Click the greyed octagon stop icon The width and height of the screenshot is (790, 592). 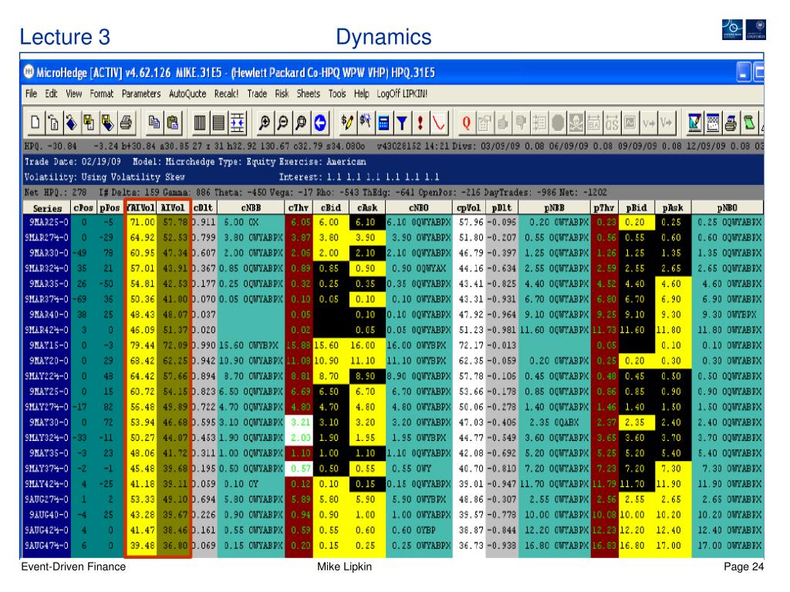point(558,123)
